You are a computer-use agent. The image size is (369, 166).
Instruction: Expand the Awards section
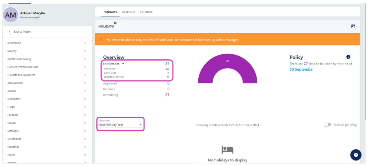(47, 91)
